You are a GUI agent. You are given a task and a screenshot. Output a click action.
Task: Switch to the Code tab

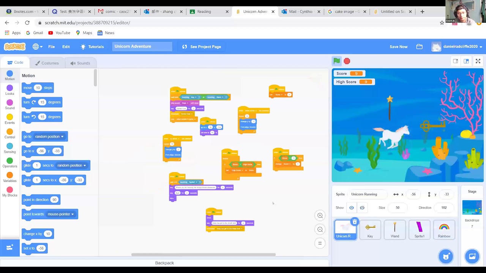coord(15,63)
